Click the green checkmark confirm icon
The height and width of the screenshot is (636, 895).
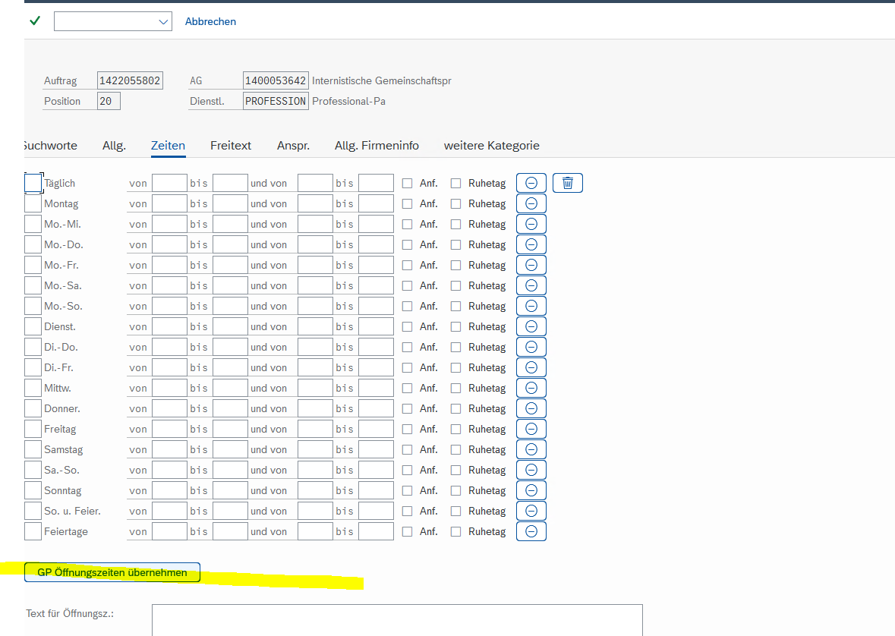click(35, 21)
